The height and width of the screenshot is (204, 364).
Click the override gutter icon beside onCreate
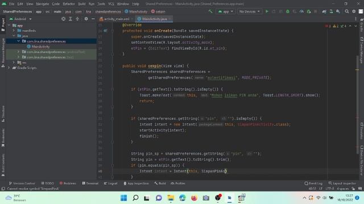pos(105,31)
